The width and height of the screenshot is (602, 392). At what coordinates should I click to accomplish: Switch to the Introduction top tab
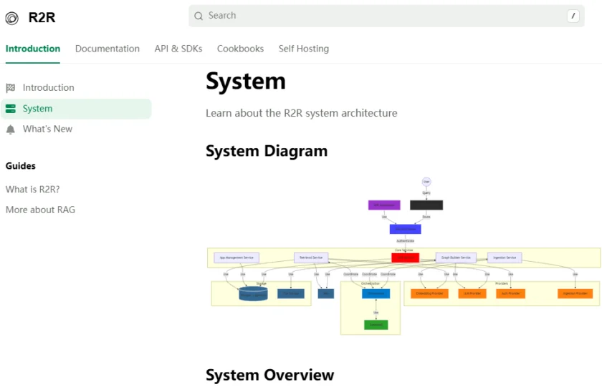33,49
